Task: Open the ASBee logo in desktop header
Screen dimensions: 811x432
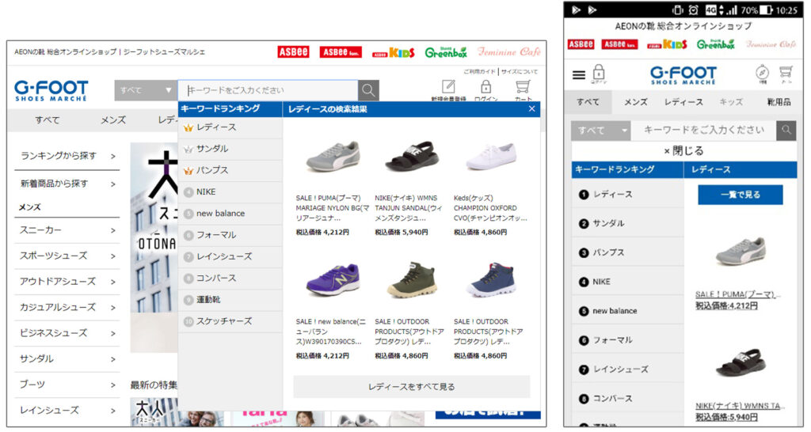Action: (293, 52)
